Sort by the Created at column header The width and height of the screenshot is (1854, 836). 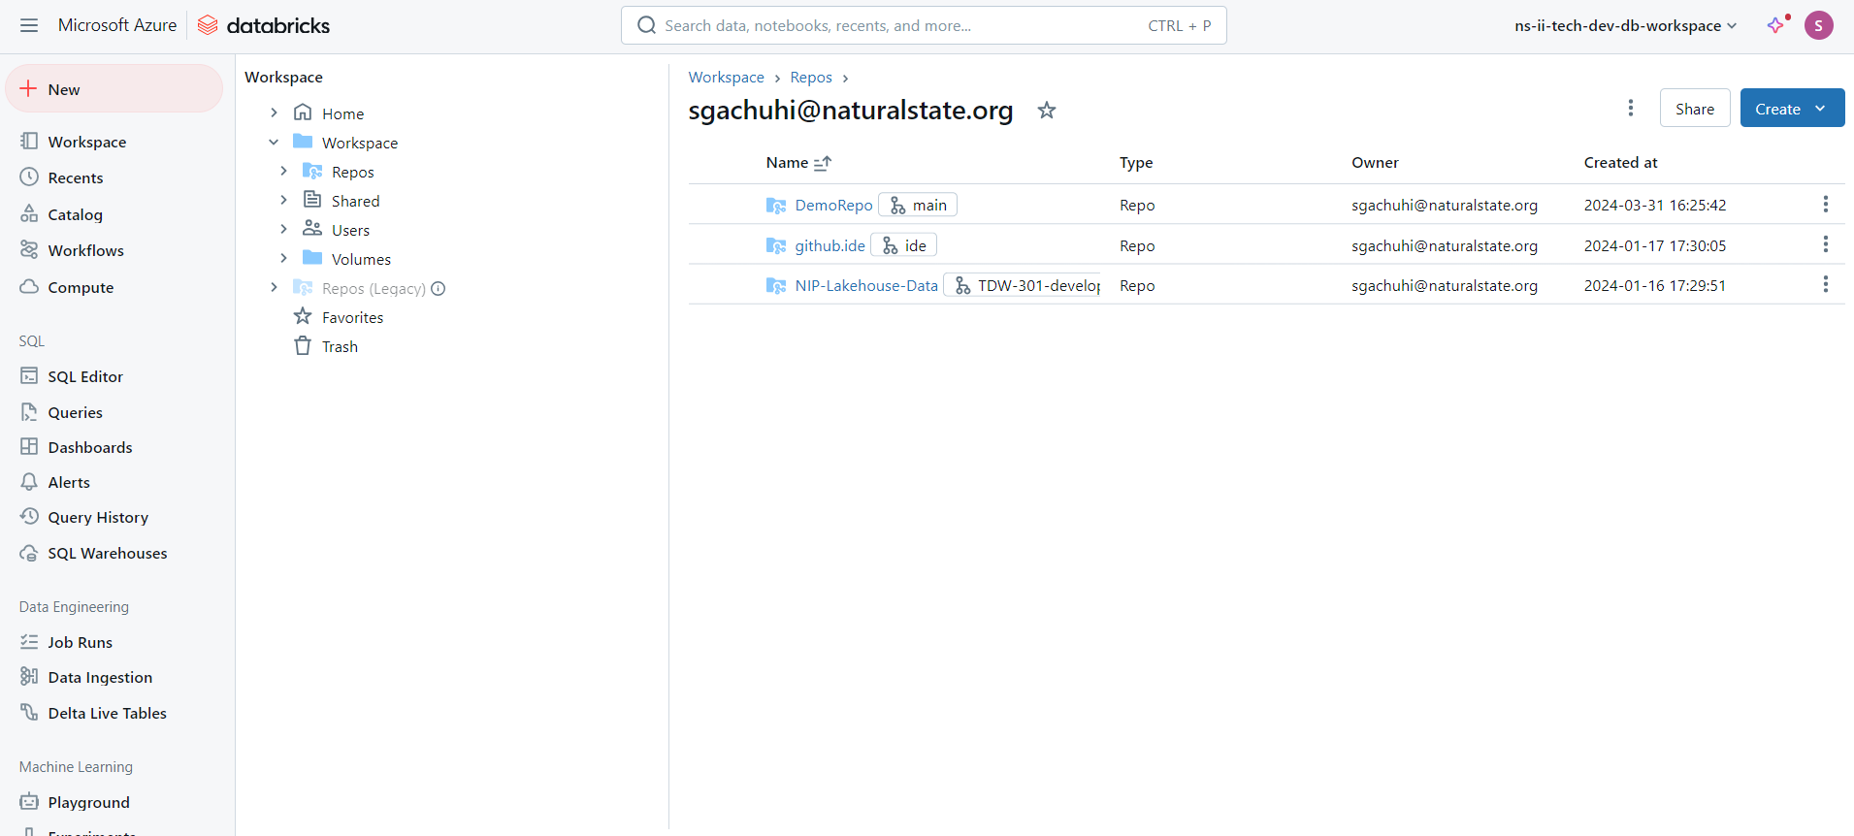point(1620,163)
